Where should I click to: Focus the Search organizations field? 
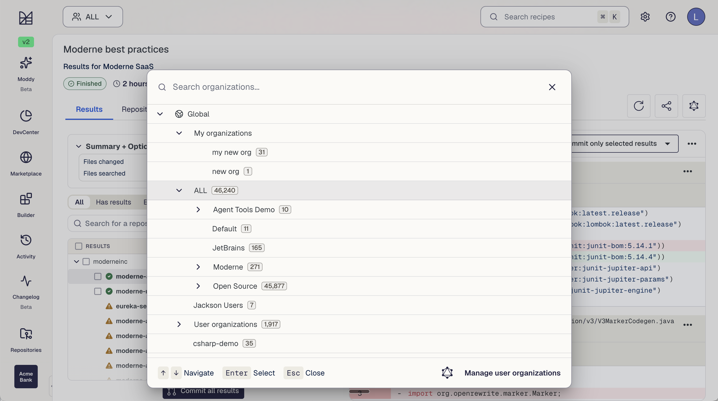coord(348,87)
